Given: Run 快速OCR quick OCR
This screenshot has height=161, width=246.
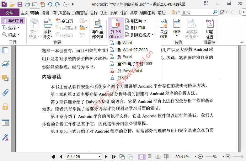Looking at the screenshot, I should coord(164,29).
